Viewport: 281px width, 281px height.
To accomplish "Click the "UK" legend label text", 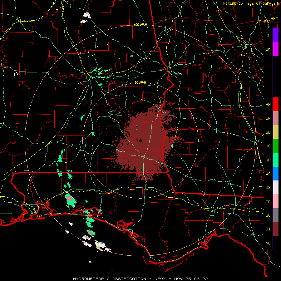I will click(268, 49).
